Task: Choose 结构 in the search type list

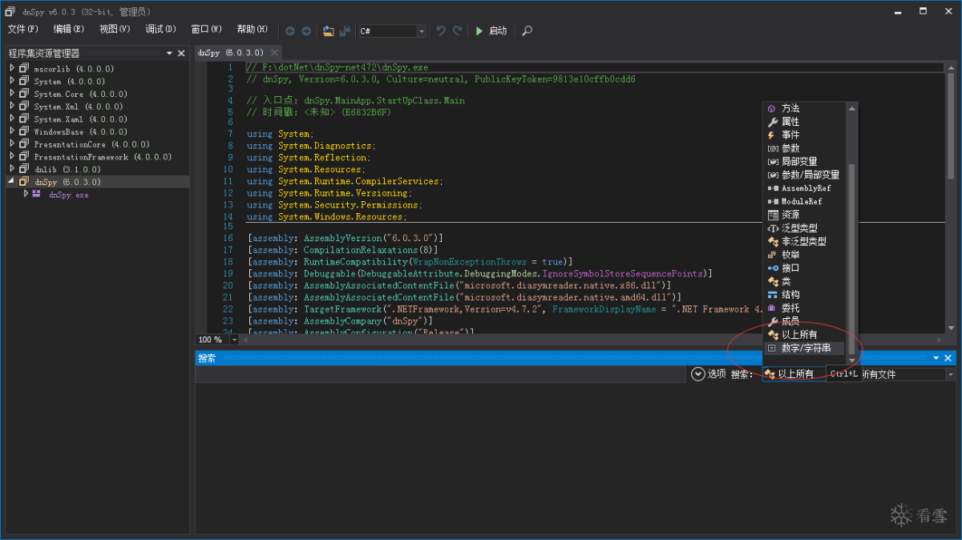Action: [805, 295]
